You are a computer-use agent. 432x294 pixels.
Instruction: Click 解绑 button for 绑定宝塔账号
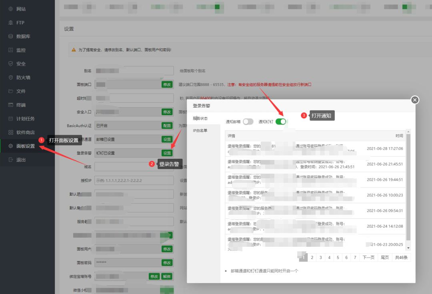(x=167, y=276)
